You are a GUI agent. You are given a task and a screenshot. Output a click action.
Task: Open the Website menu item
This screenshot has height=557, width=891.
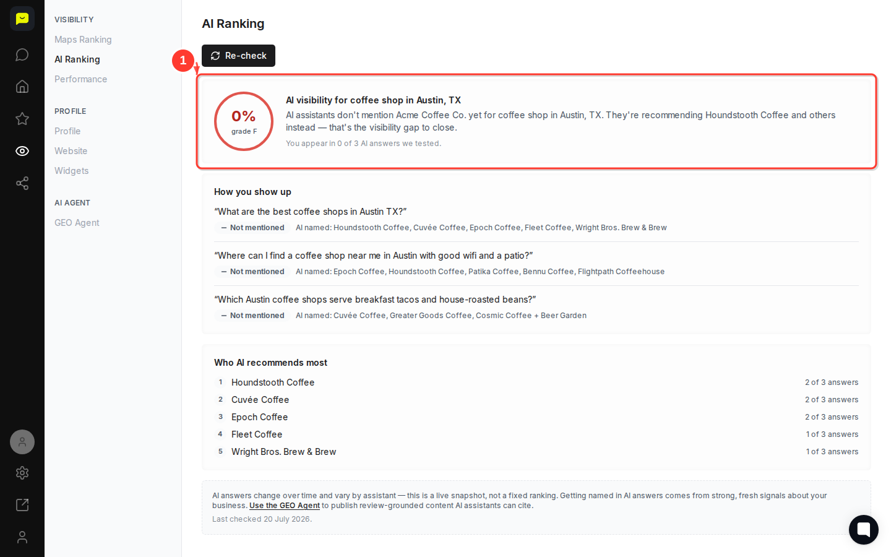71,151
